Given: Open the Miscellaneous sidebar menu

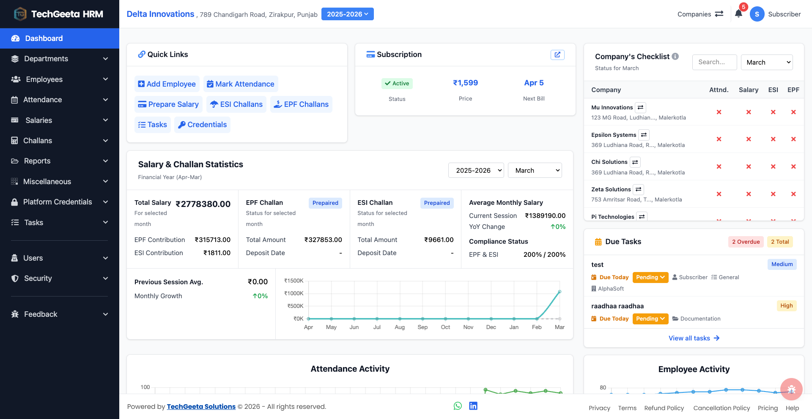Looking at the screenshot, I should [x=60, y=182].
